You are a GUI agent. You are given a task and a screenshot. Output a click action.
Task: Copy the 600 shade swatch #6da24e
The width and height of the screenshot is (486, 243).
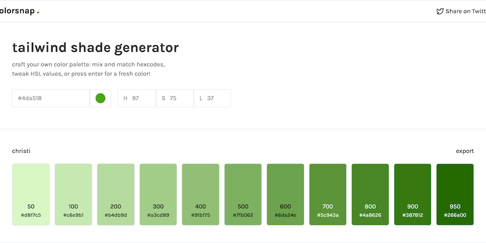point(285,194)
